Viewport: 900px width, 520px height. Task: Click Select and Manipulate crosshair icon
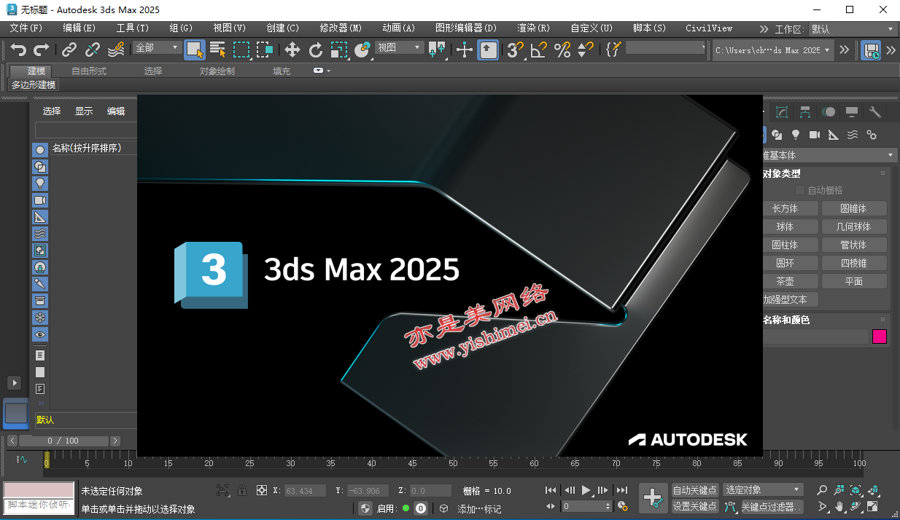click(x=465, y=50)
